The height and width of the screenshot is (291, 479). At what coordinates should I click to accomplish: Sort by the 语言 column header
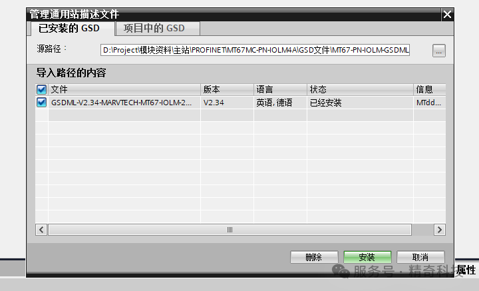(280, 89)
